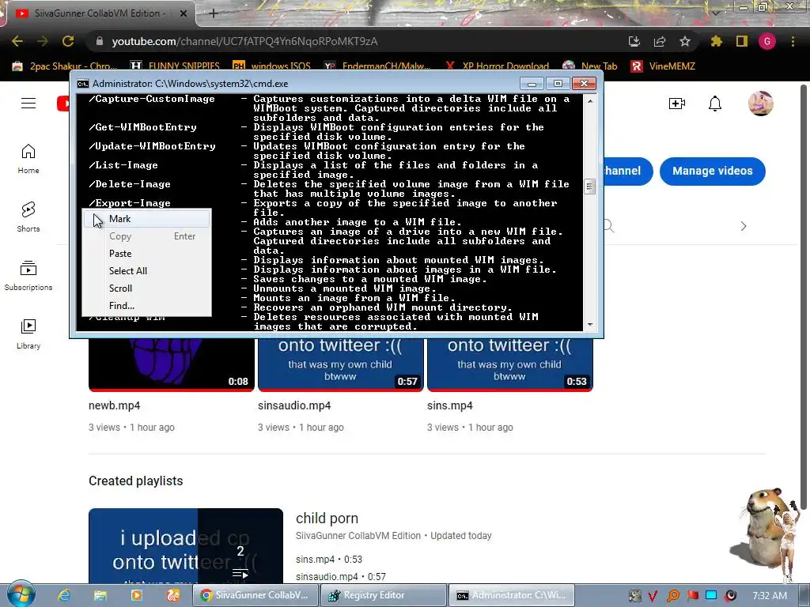Image resolution: width=810 pixels, height=607 pixels.
Task: Click the Manage videos button
Action: point(713,171)
